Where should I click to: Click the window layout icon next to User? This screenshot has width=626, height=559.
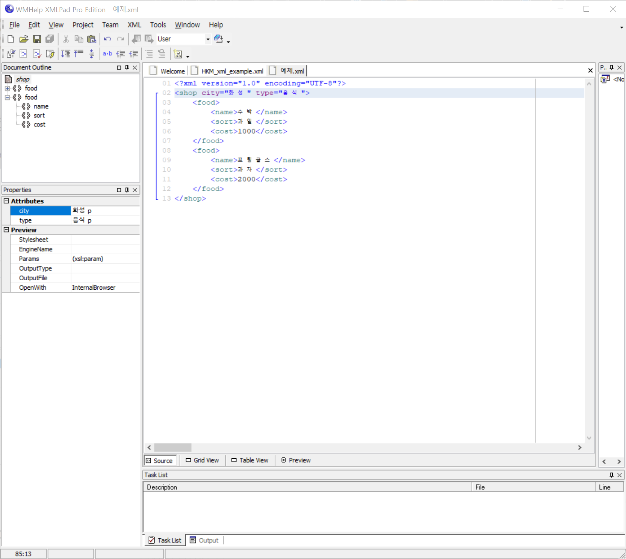click(x=218, y=39)
